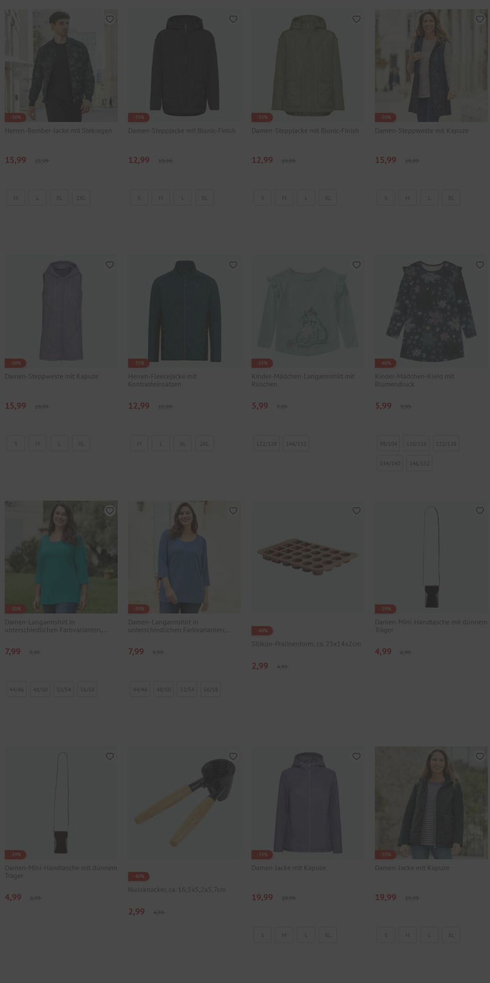This screenshot has width=490, height=983.
Task: View the green Damen-Steppjacke product image
Action: tap(308, 65)
